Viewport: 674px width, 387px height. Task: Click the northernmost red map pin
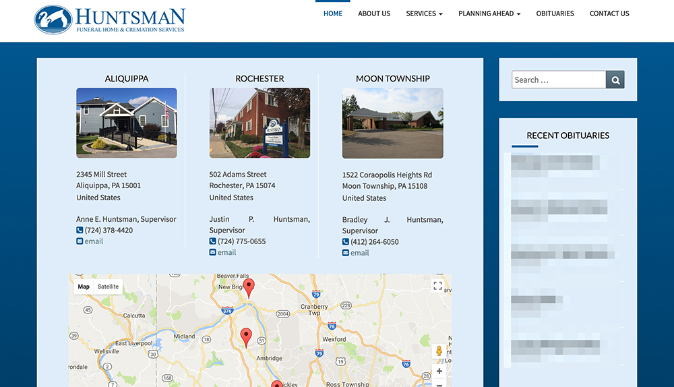(x=249, y=288)
